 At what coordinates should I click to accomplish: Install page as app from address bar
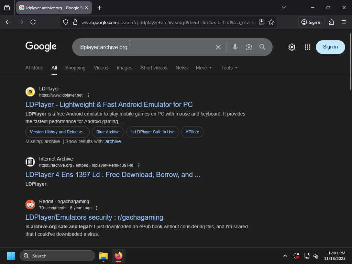(262, 22)
